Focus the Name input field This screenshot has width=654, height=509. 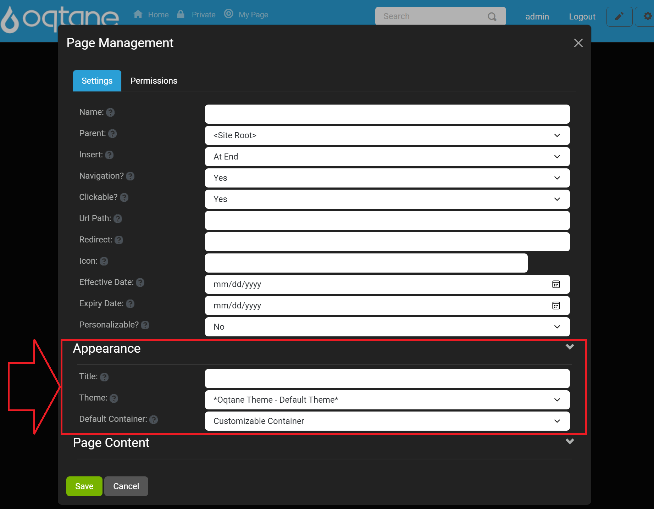point(387,114)
